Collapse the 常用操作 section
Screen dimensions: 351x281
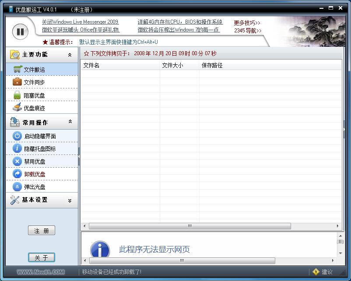[x=70, y=122]
